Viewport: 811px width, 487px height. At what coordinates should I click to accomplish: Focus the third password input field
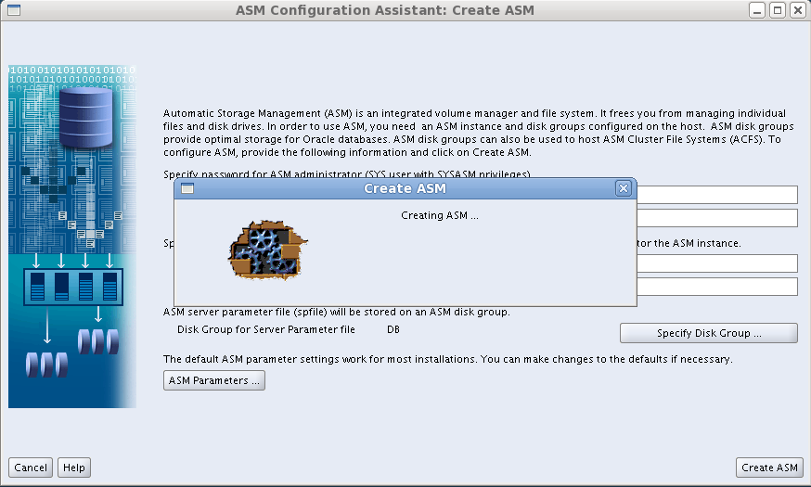717,263
